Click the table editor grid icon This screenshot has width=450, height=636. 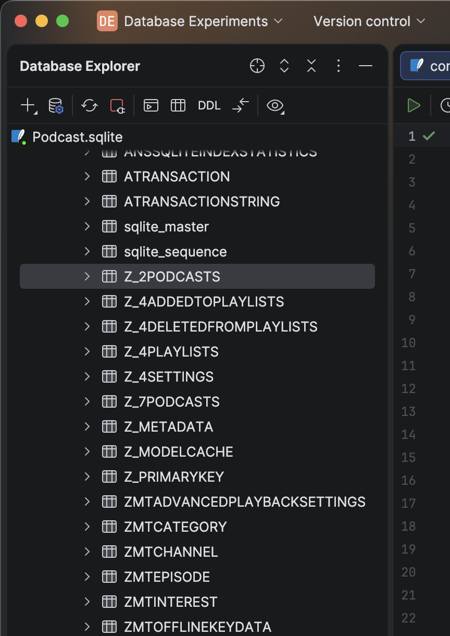[178, 105]
